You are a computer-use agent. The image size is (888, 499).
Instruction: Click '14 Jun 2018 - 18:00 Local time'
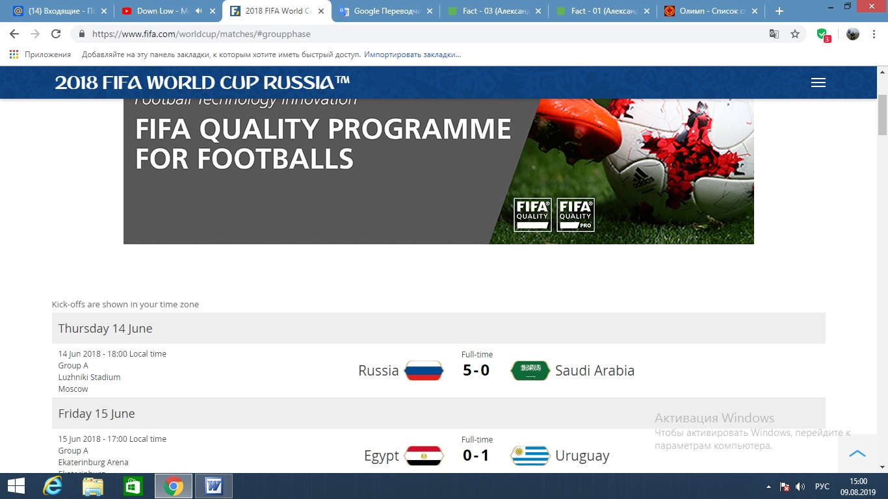point(112,354)
